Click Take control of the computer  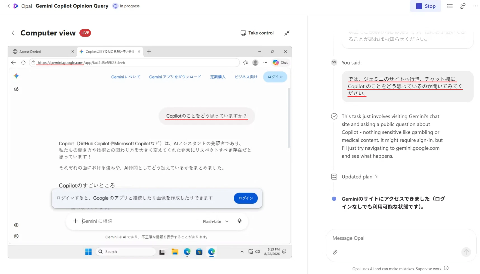click(257, 33)
